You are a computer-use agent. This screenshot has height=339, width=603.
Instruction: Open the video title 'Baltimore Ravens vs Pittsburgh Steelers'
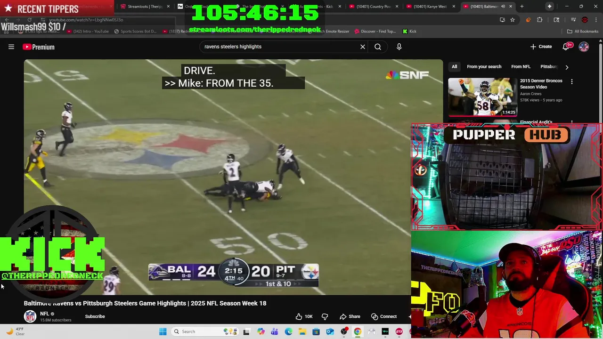coord(145,303)
